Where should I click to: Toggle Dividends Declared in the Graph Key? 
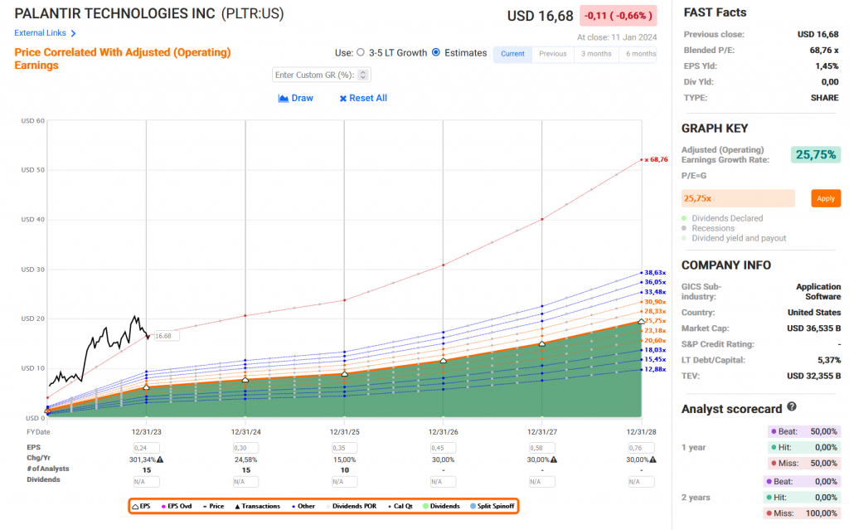[684, 218]
